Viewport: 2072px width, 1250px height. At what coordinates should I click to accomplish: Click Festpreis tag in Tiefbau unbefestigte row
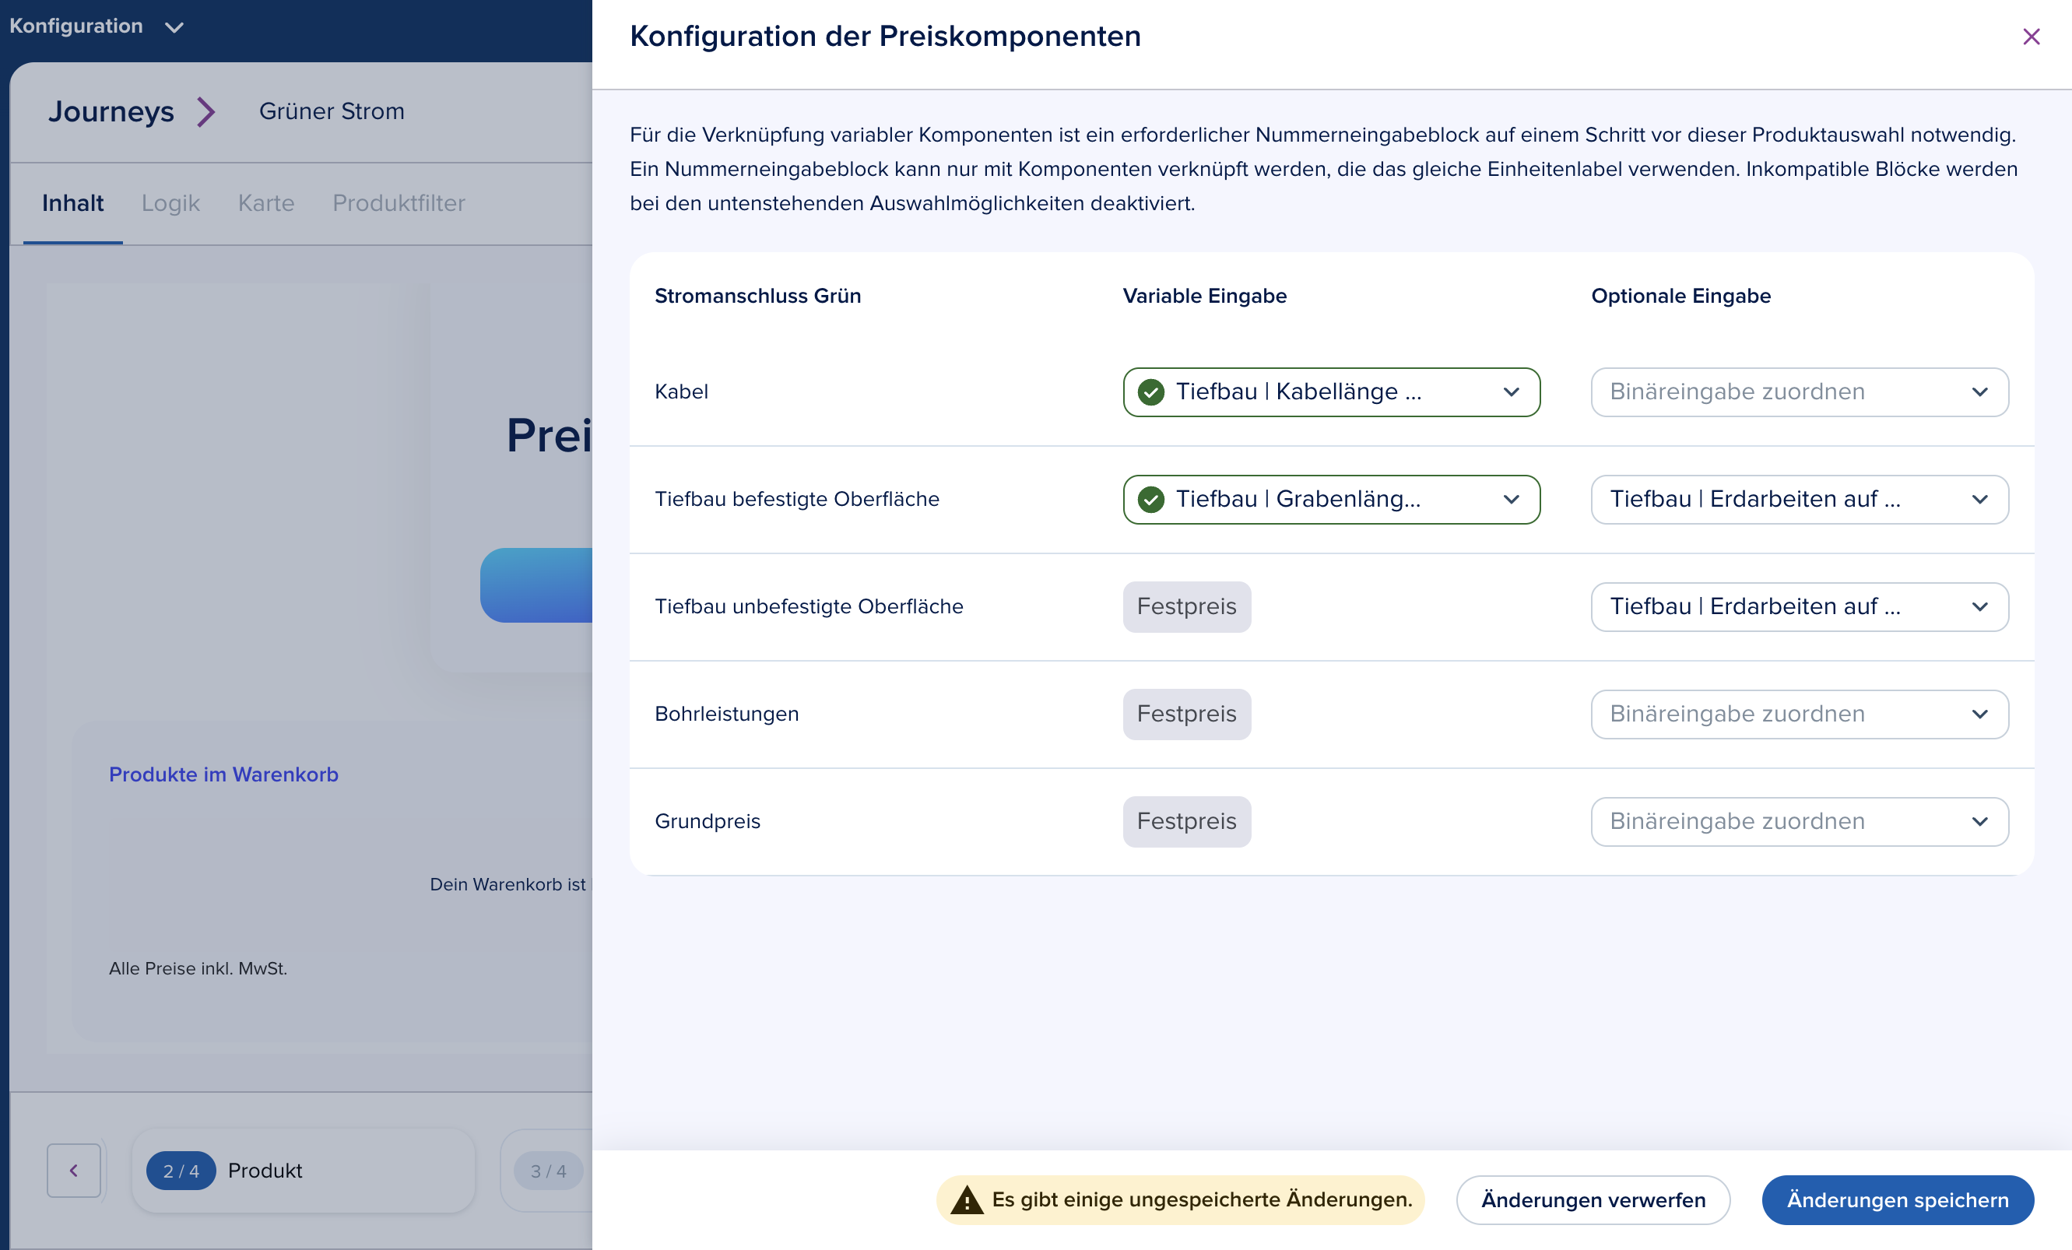click(x=1186, y=607)
